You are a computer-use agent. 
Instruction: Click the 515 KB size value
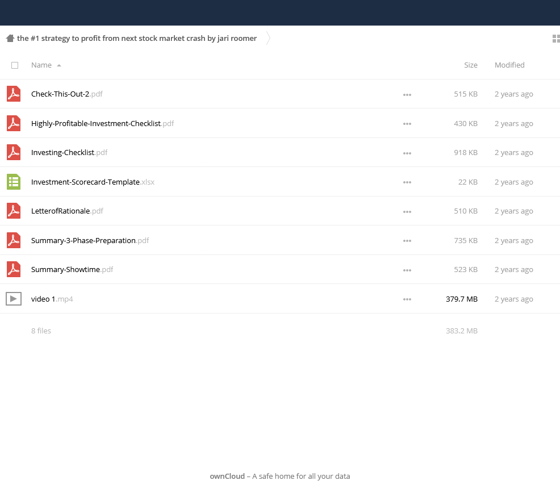466,94
